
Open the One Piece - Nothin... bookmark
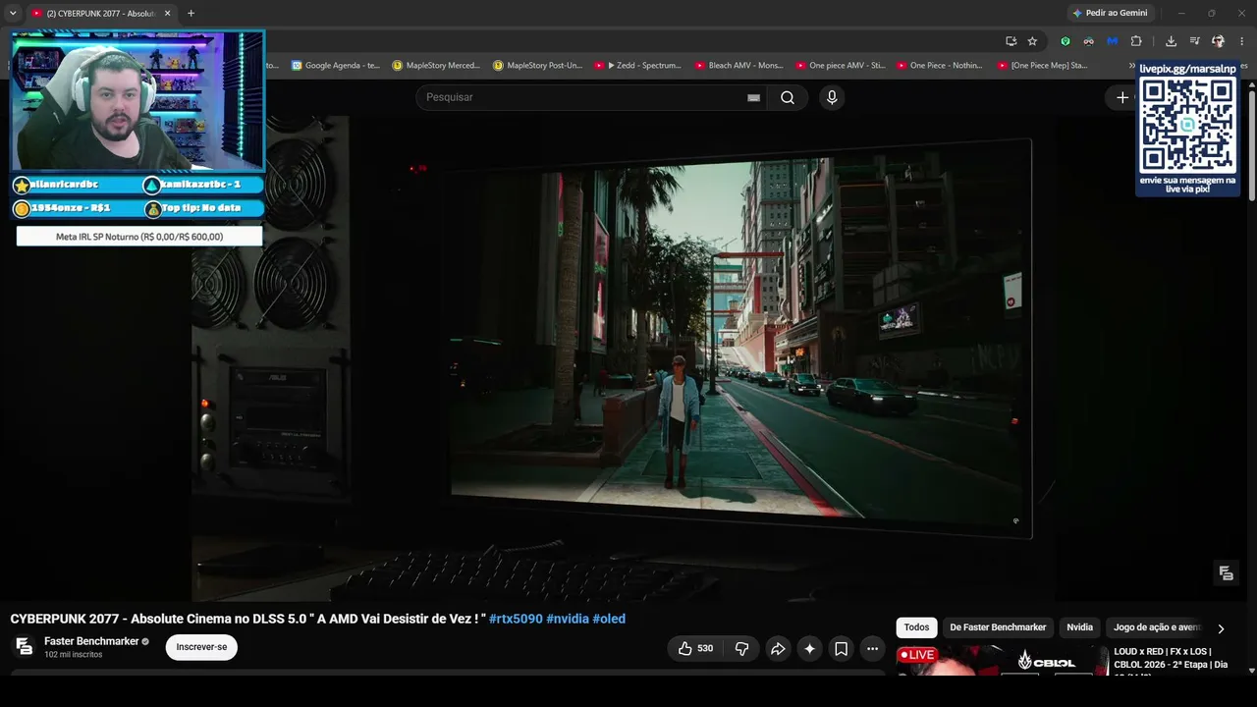[940, 66]
